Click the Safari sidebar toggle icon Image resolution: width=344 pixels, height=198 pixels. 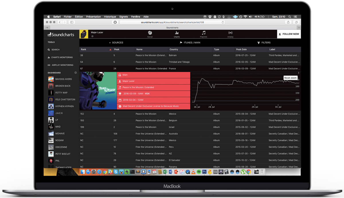coord(72,22)
